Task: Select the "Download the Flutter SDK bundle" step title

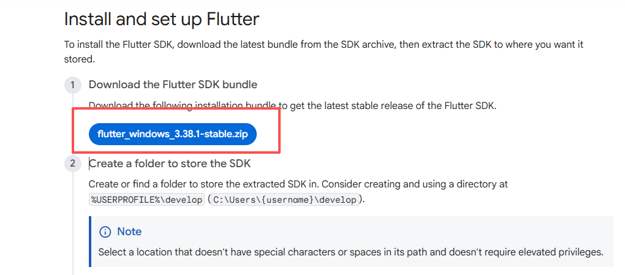Action: click(173, 85)
